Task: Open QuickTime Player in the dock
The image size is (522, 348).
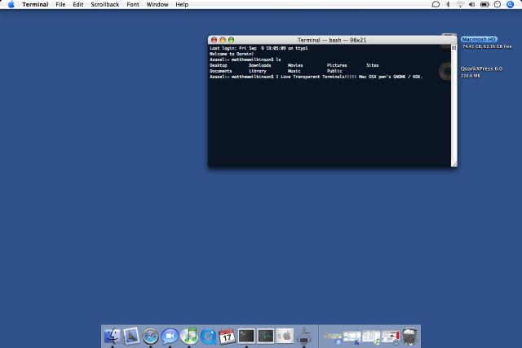Action: coord(209,336)
